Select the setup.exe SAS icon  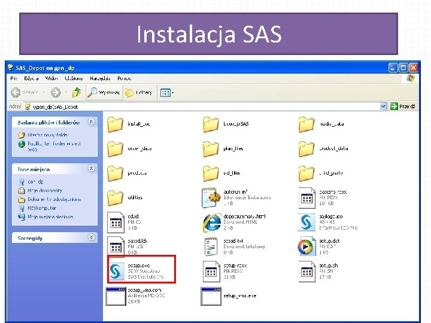[116, 271]
